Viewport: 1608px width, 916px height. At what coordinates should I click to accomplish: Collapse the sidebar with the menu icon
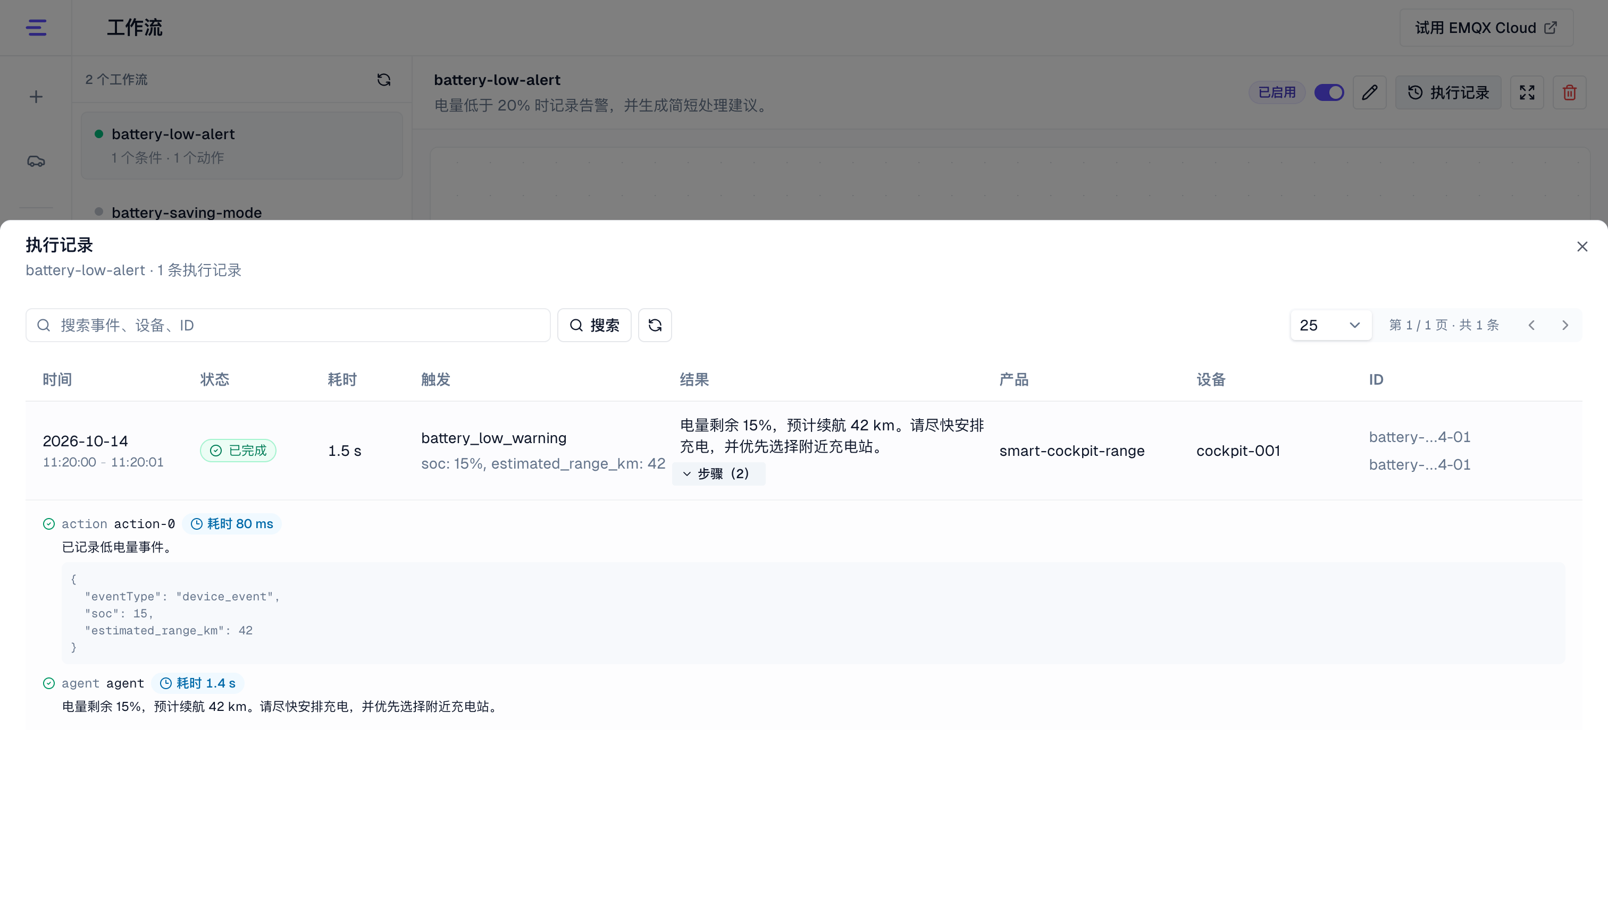(36, 28)
